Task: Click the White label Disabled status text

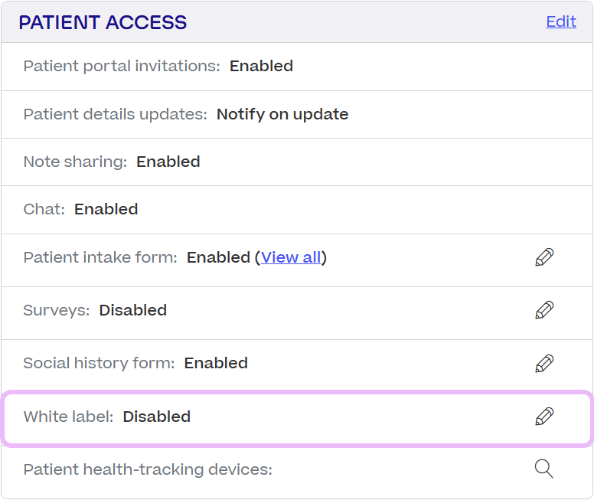Action: pos(156,417)
